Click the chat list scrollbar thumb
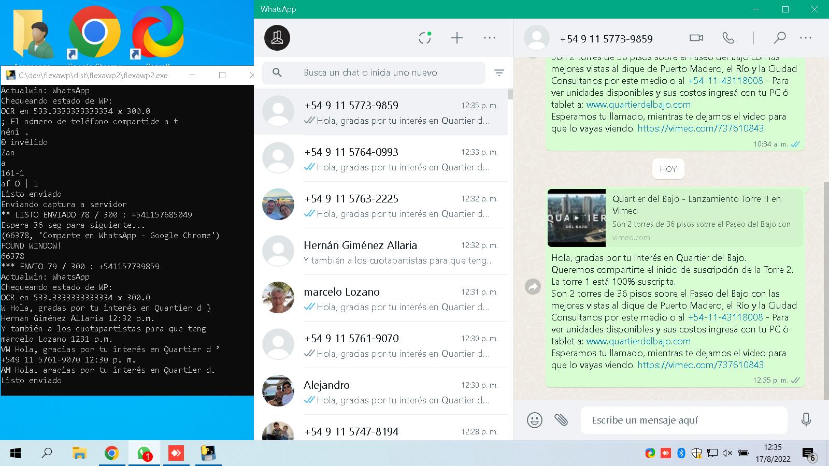The height and width of the screenshot is (466, 829). [510, 94]
